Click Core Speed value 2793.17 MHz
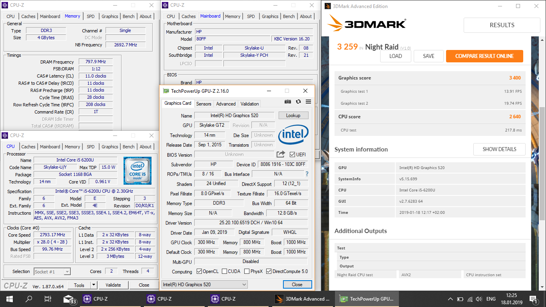 click(x=52, y=235)
